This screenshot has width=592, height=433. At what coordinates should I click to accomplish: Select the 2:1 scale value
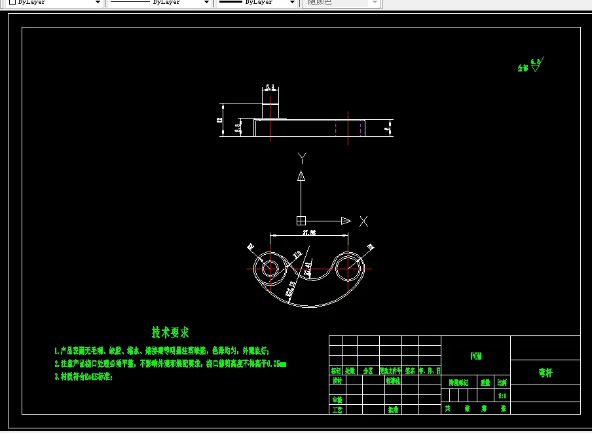pyautogui.click(x=502, y=396)
